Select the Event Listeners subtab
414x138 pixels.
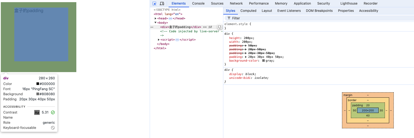[x=289, y=11]
